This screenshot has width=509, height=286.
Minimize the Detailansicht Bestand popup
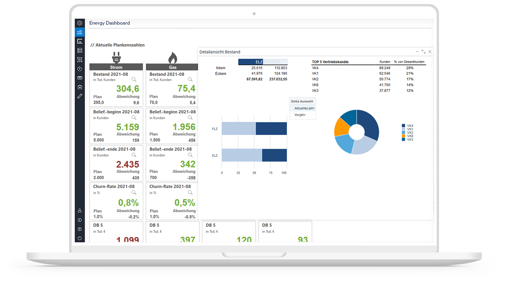[x=417, y=52]
